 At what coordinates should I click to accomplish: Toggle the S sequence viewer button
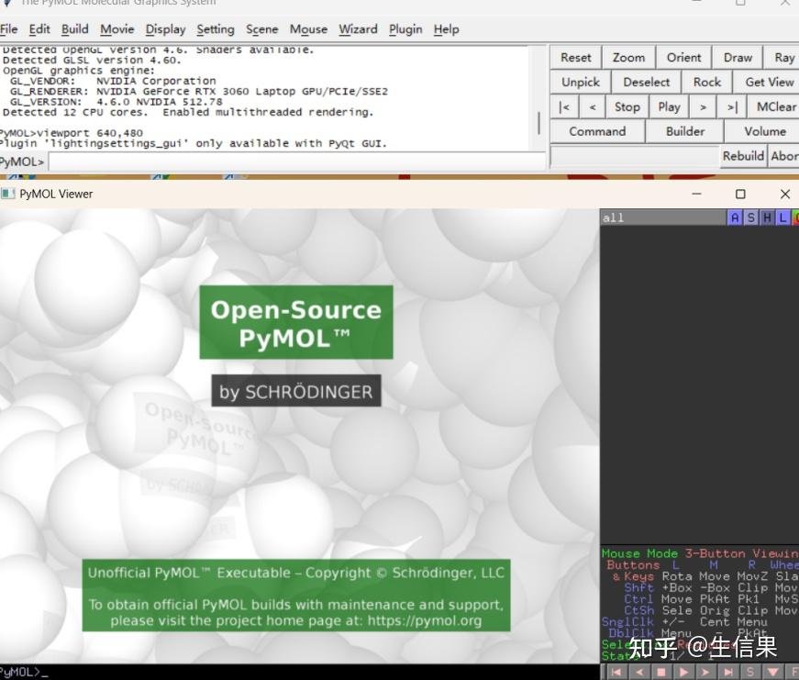pos(750,672)
